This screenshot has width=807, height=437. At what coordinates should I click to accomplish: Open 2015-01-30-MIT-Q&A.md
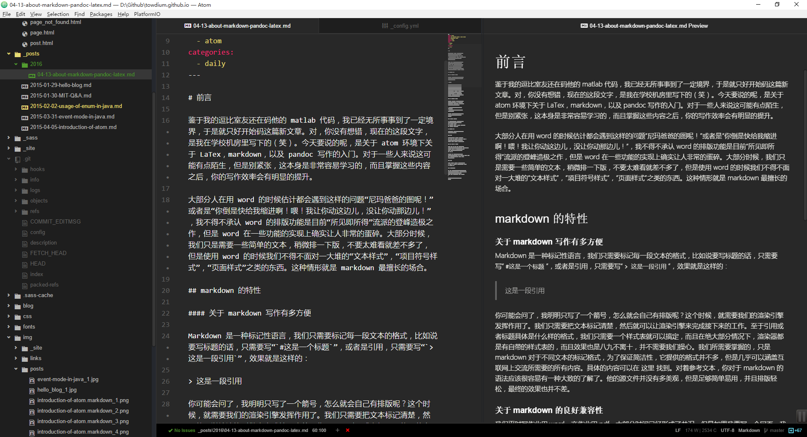click(x=61, y=96)
